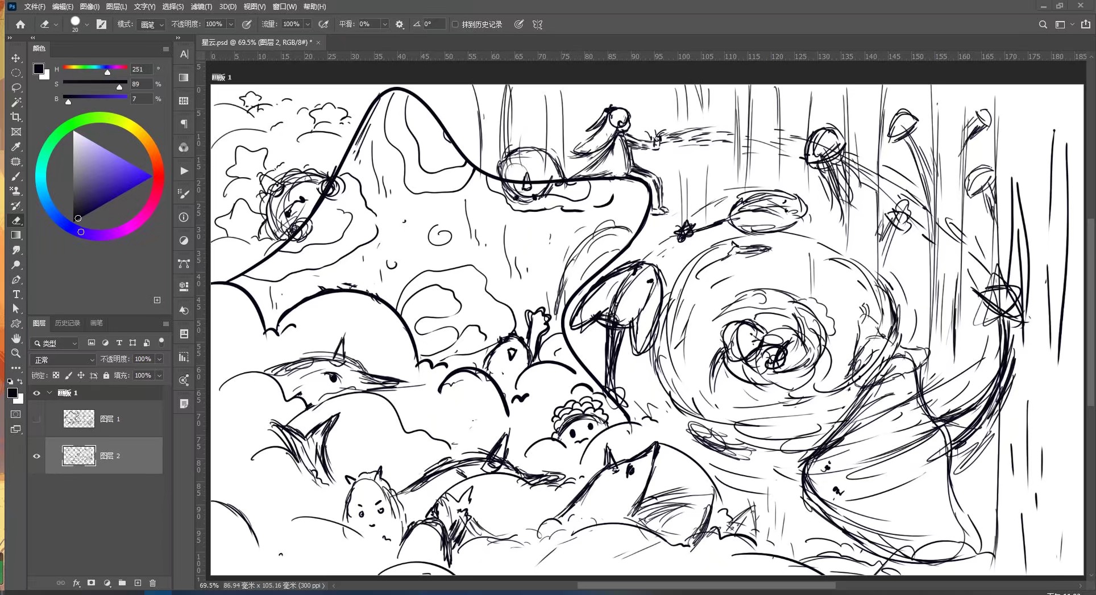Show 图层 1 via its visibility box
The height and width of the screenshot is (595, 1096).
(37, 419)
